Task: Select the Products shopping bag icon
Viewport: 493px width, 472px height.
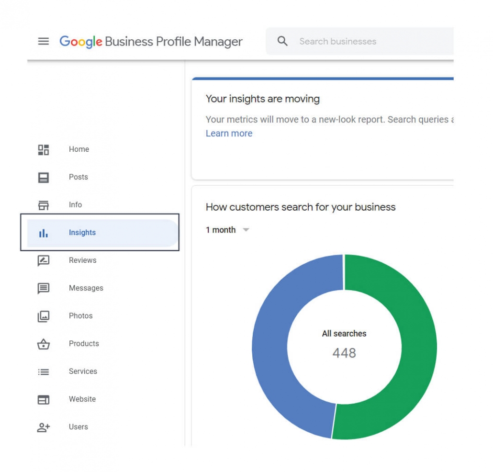Action: pos(43,344)
